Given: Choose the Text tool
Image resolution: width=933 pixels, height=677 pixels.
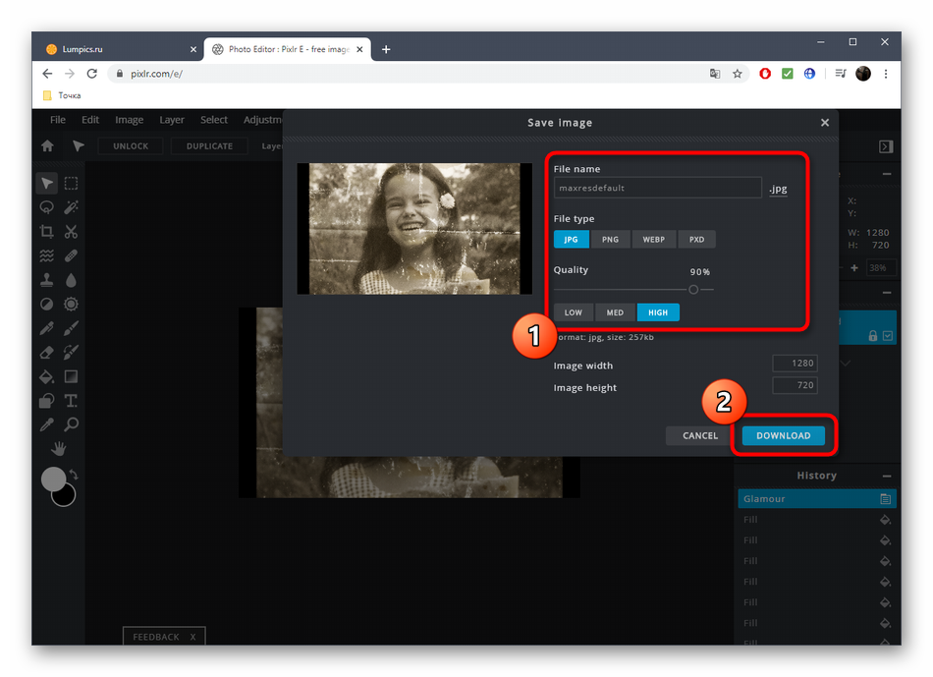Looking at the screenshot, I should (72, 401).
